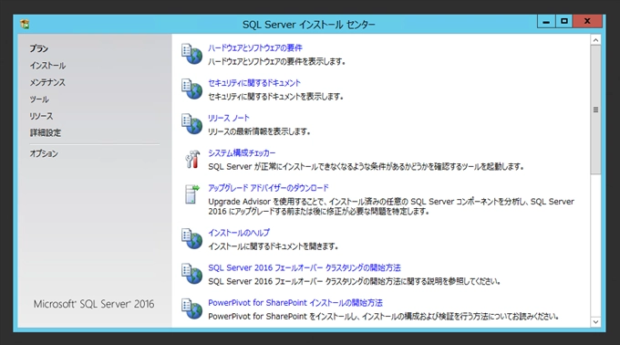Viewport: 620px width, 345px height.
Task: Click description text インストールに関するドキュメントを開きます。
Action: point(274,246)
